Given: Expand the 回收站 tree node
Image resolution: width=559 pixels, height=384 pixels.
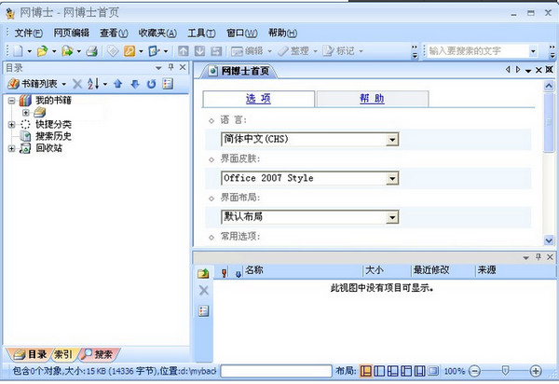Looking at the screenshot, I should coord(11,148).
